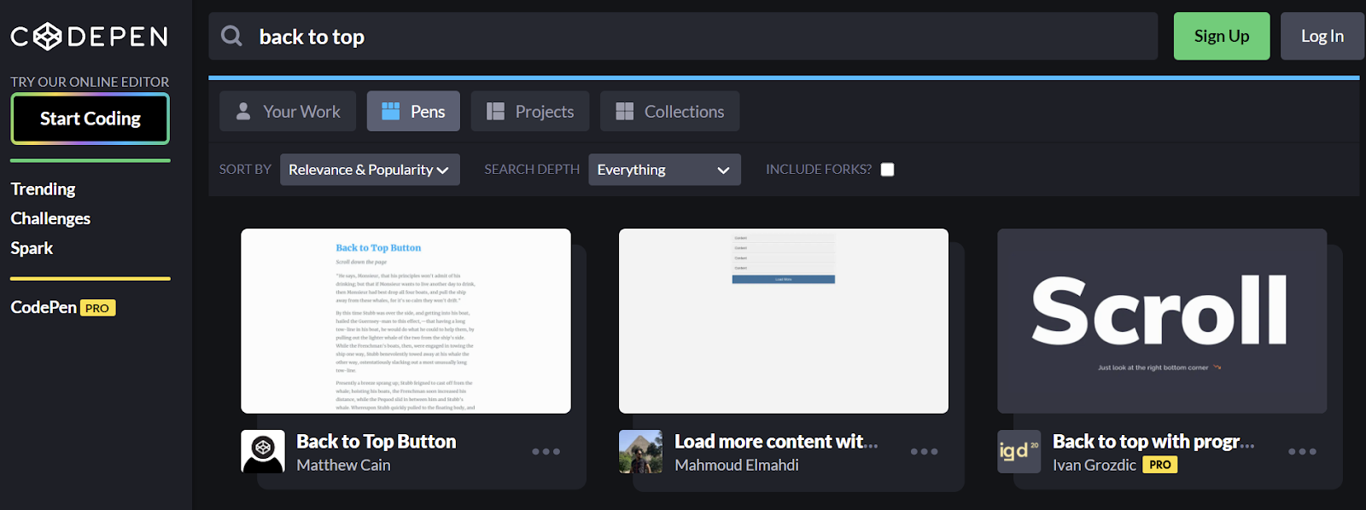Open the Search Depth Everything dropdown
Screen dimensions: 1366x510
click(x=664, y=170)
